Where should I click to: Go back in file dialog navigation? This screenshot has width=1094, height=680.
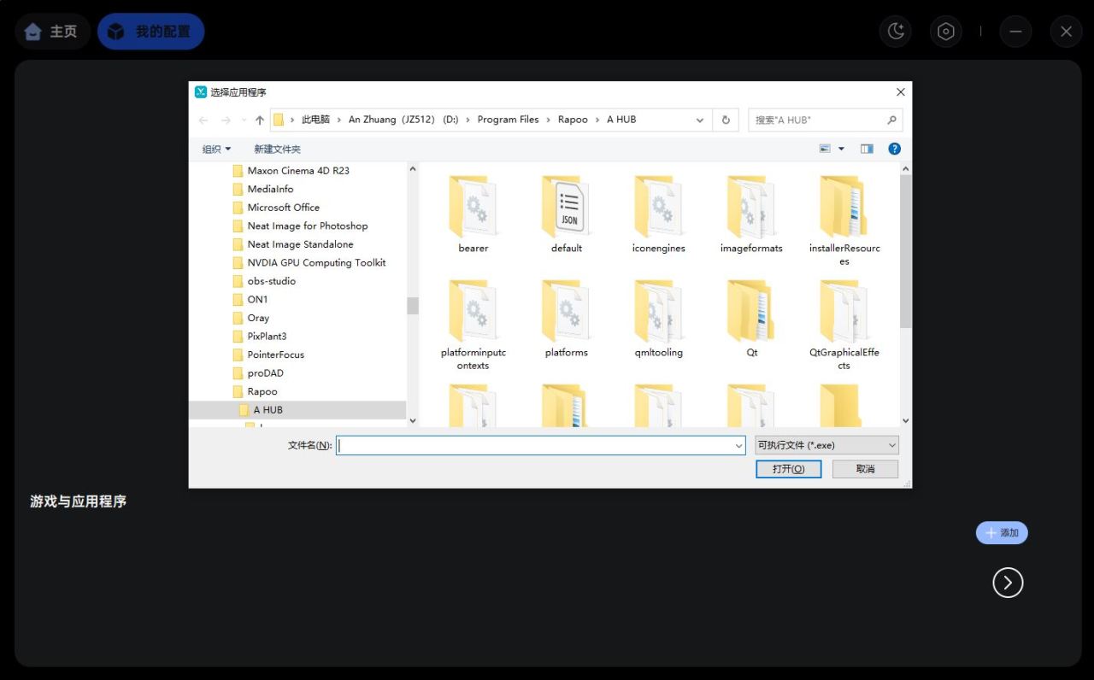(203, 120)
